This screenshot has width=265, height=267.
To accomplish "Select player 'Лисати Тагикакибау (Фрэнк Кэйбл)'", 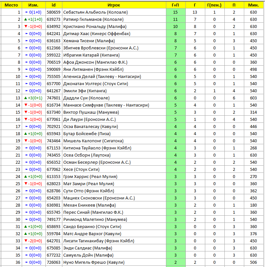I will pyautogui.click(x=99, y=241).
